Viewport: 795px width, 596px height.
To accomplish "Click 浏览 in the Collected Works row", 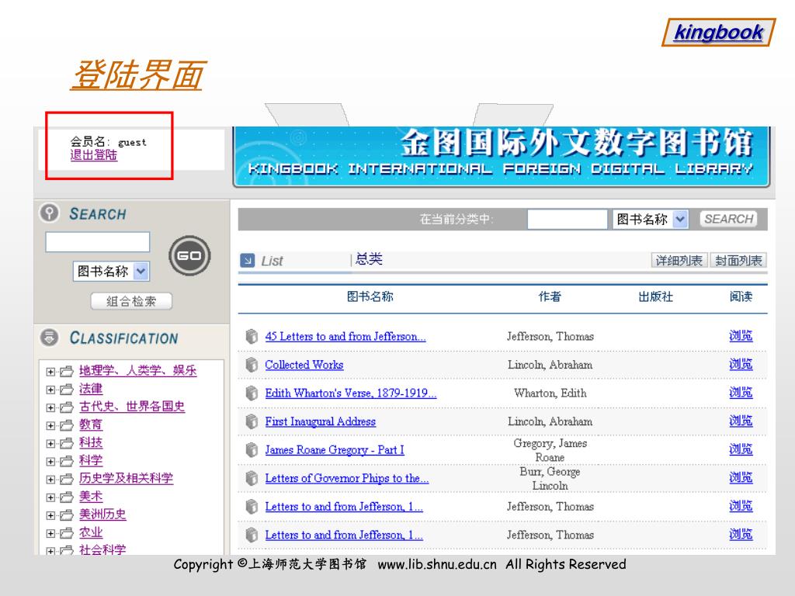I will (741, 364).
